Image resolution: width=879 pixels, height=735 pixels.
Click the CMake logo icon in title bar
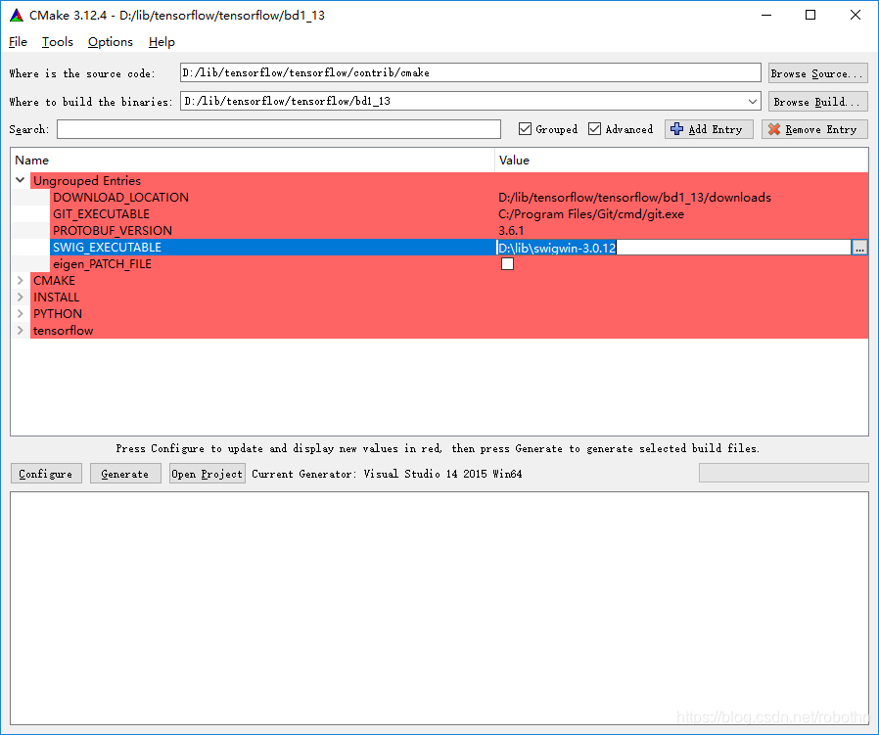(17, 15)
